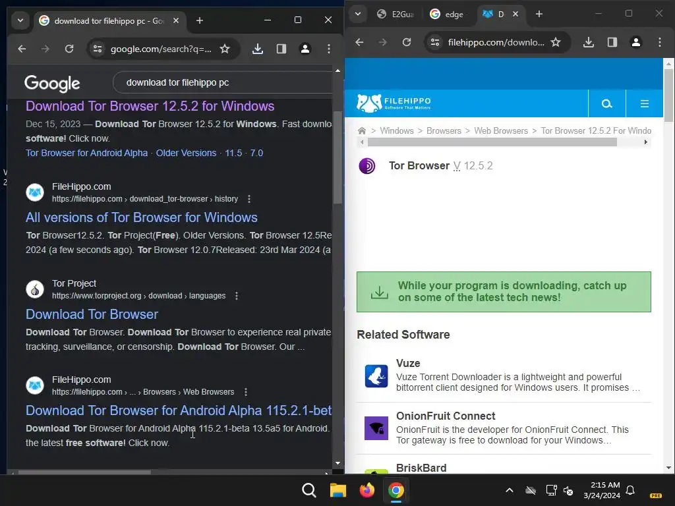Click forward arrow in Google window
Viewport: 675px width, 506px height.
tap(45, 49)
